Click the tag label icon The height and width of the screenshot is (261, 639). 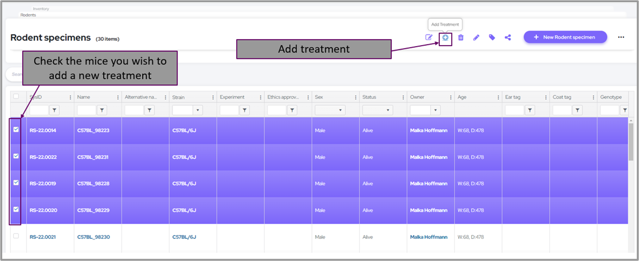(x=492, y=38)
